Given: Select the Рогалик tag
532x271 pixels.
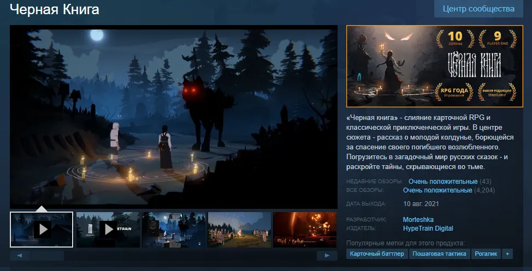Looking at the screenshot, I should (486, 254).
